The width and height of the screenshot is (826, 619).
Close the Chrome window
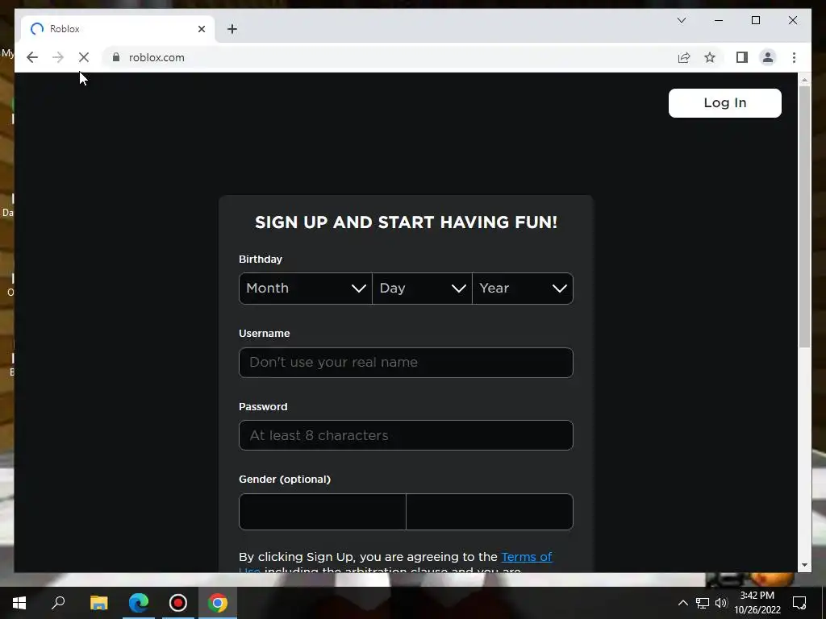[x=792, y=20]
